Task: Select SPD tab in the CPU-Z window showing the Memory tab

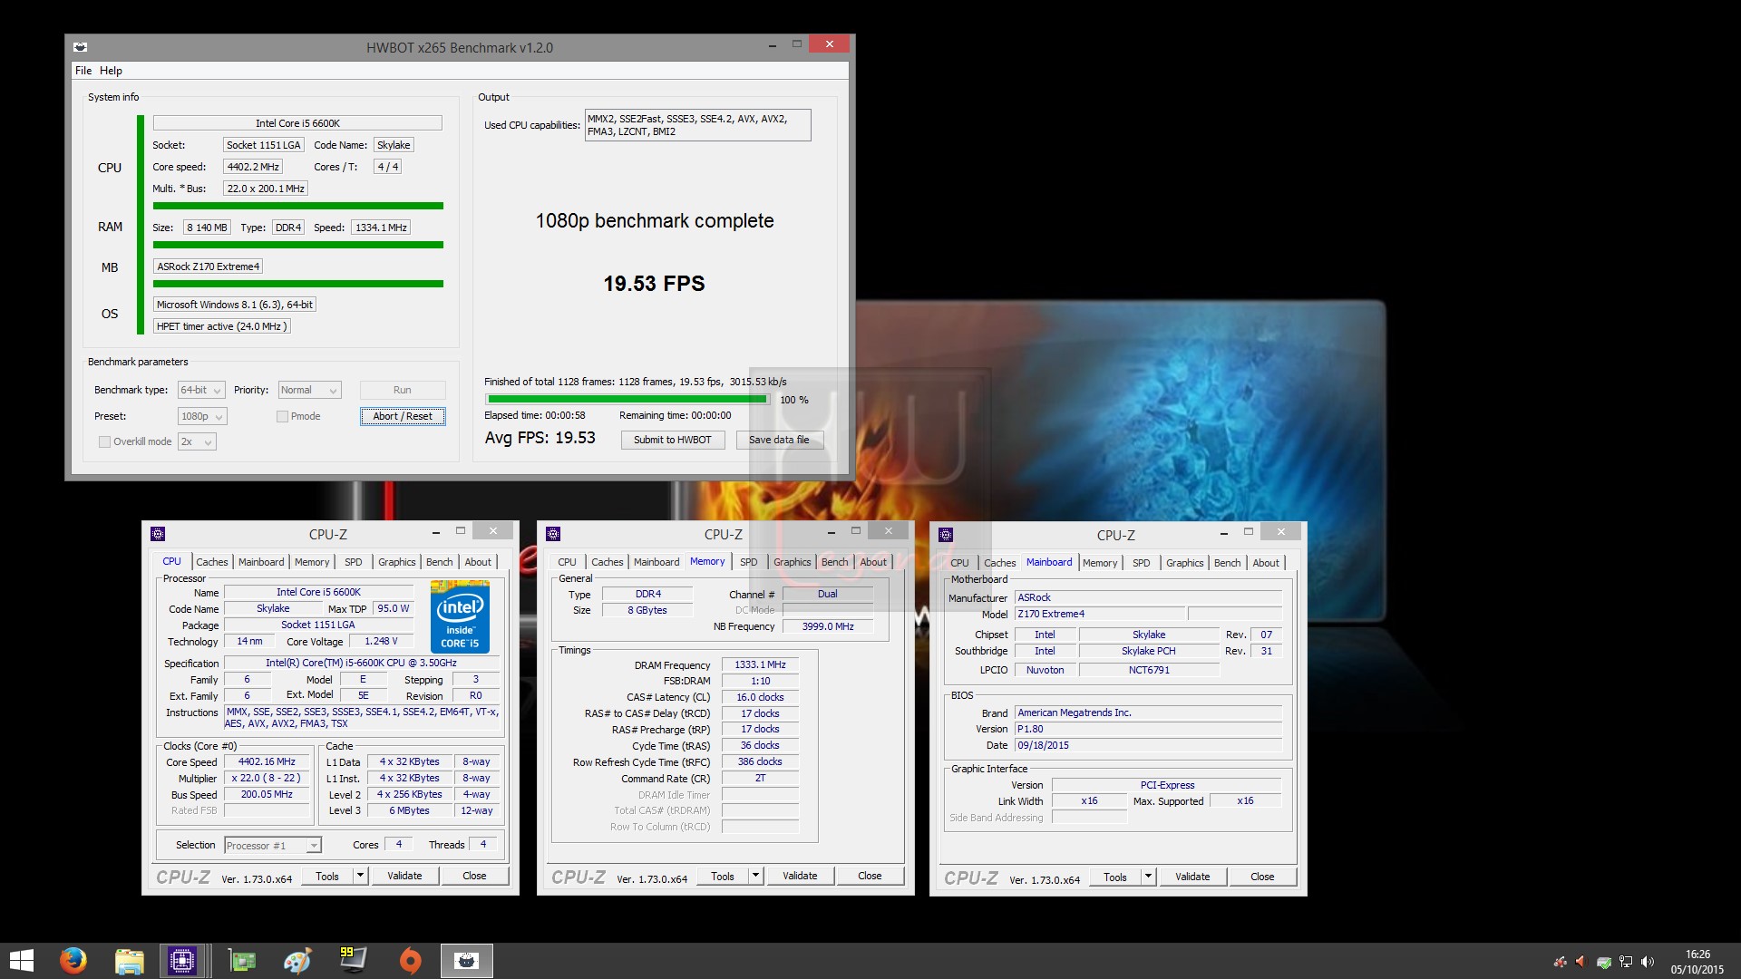Action: point(748,562)
